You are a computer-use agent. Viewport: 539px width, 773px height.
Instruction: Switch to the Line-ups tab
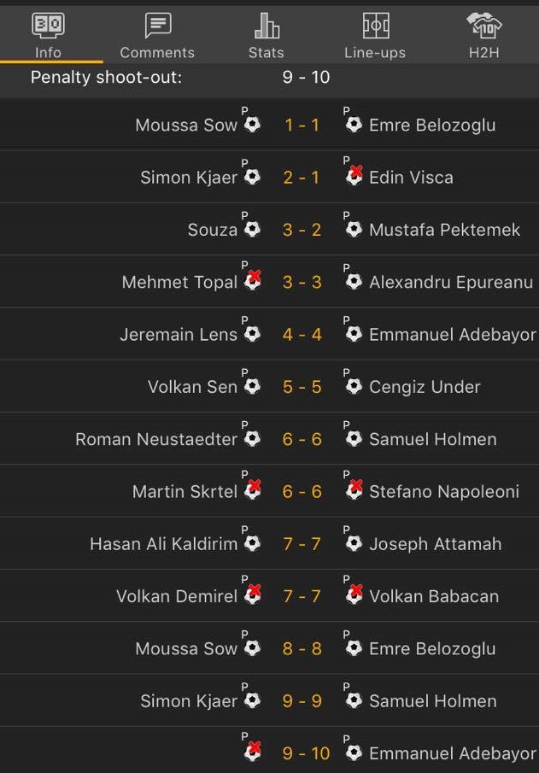tap(375, 52)
